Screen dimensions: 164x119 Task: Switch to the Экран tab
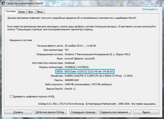coord(22,12)
